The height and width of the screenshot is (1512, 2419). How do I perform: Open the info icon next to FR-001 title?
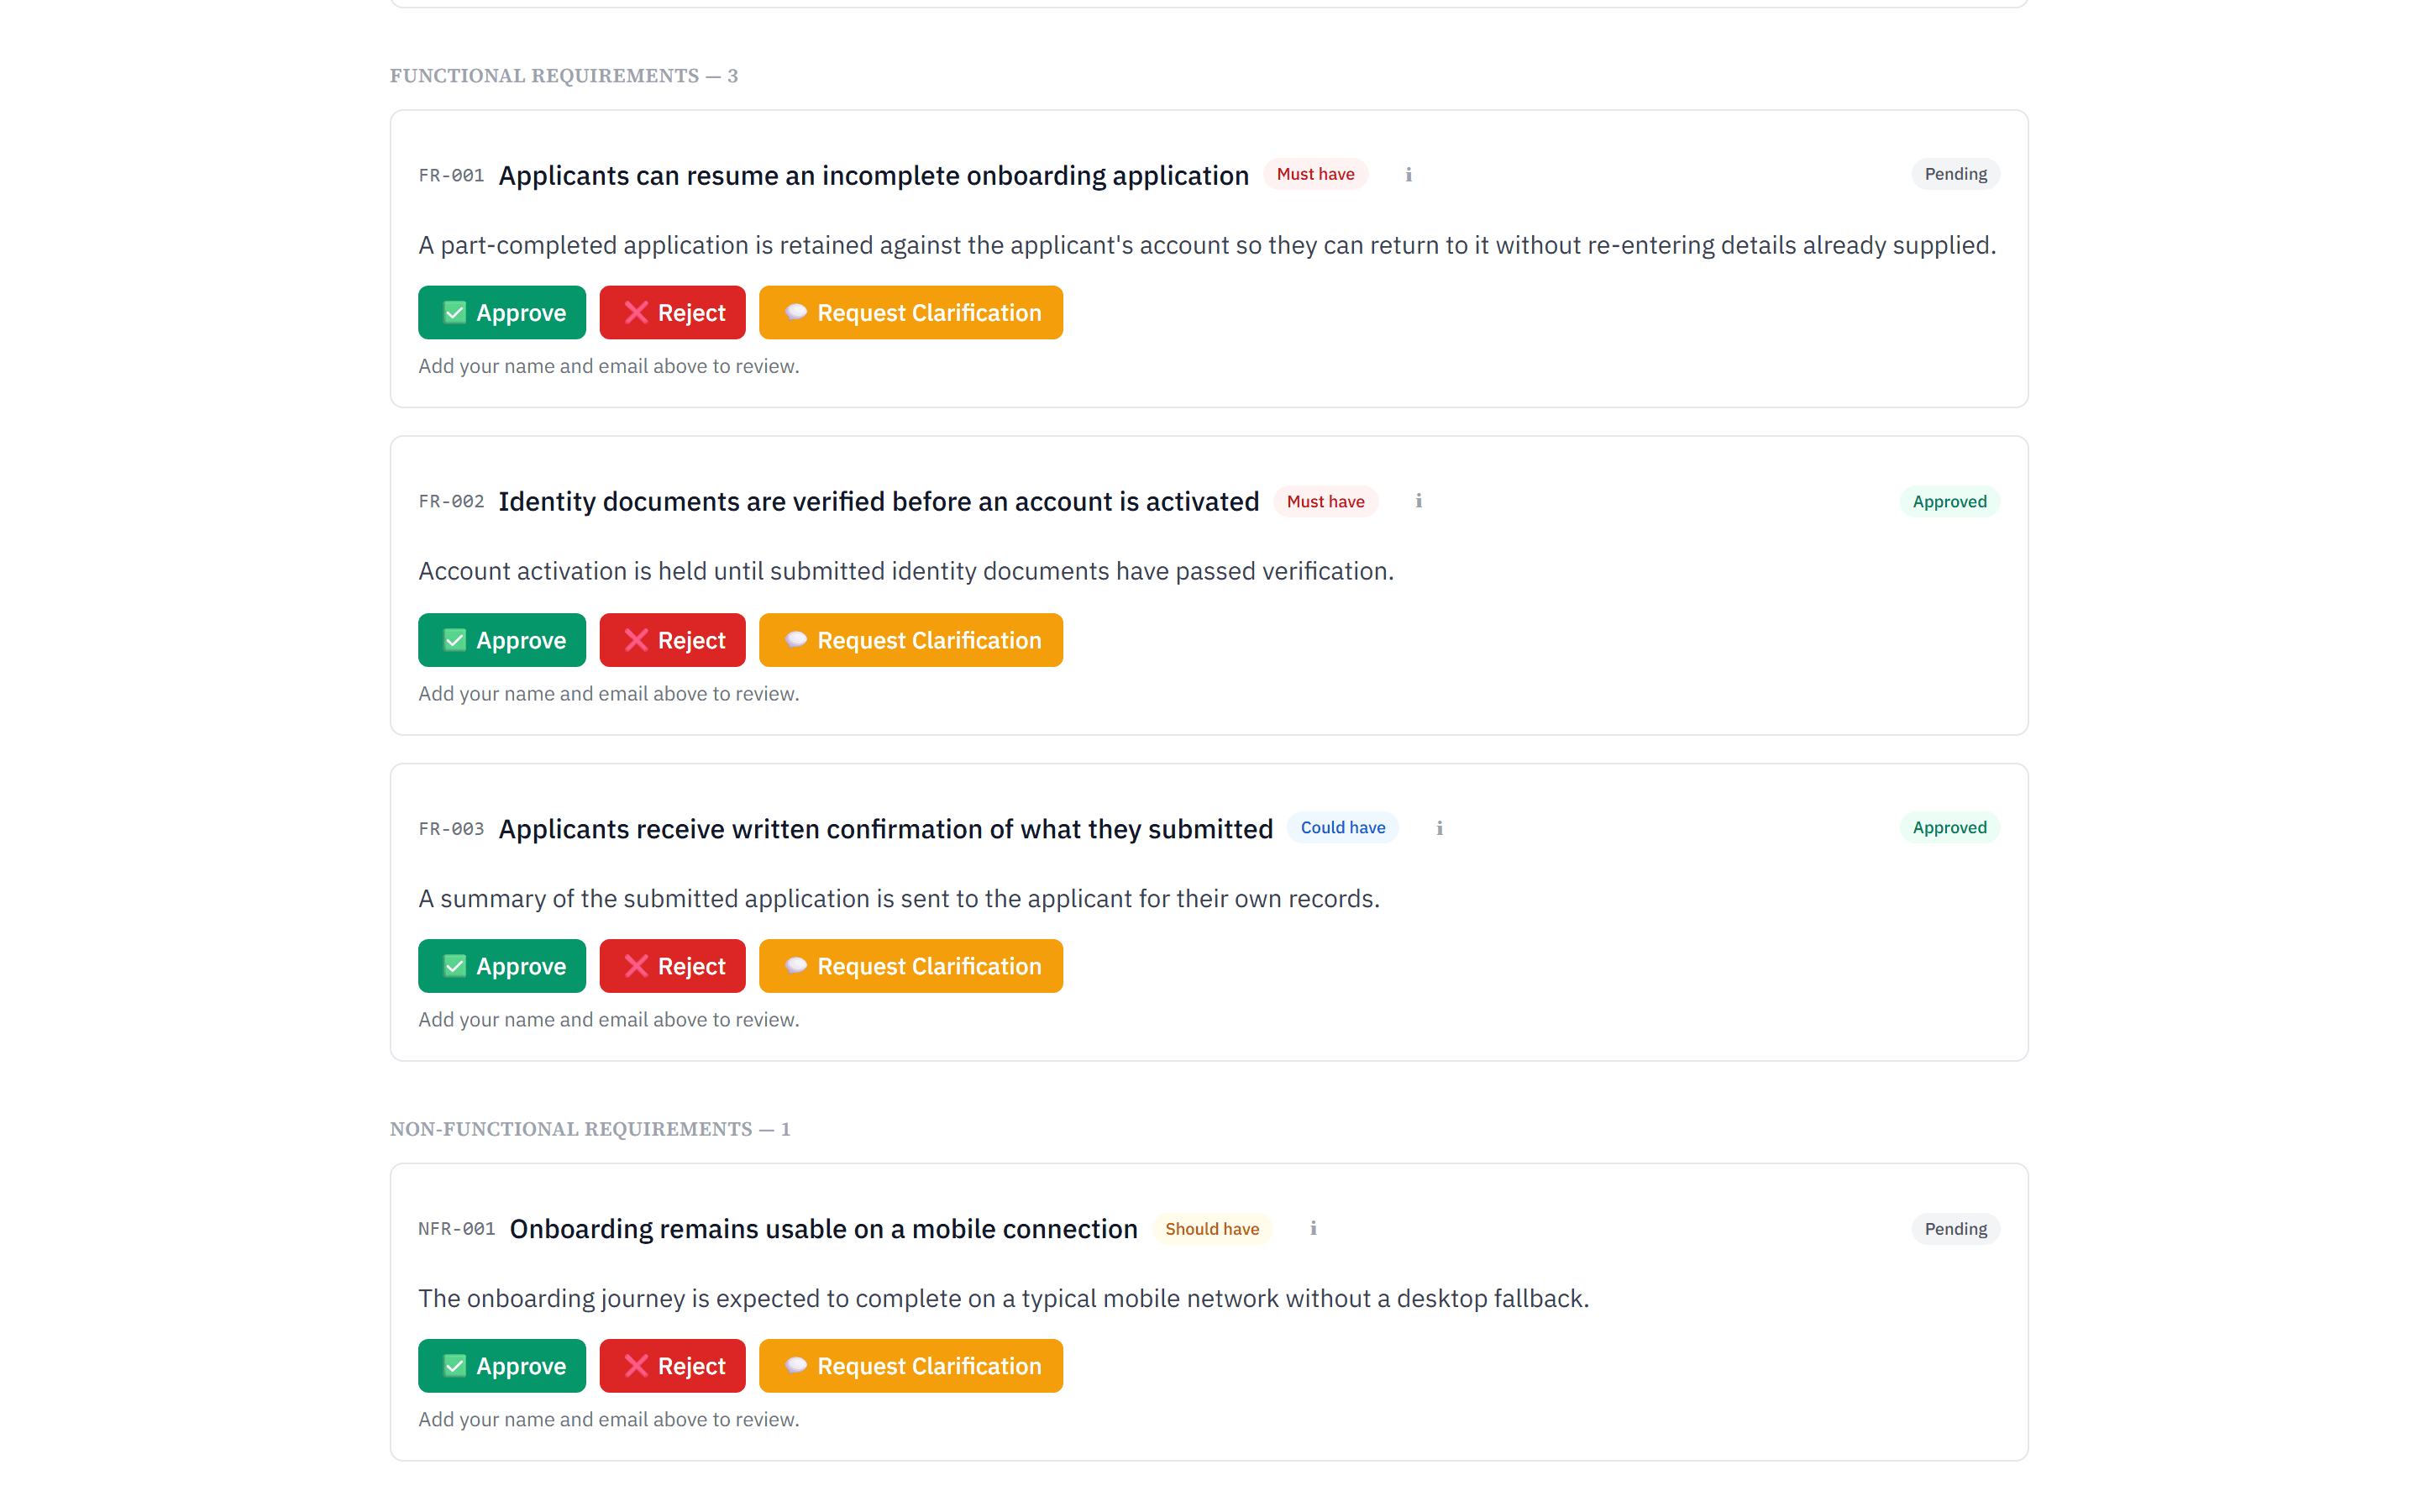(1409, 175)
